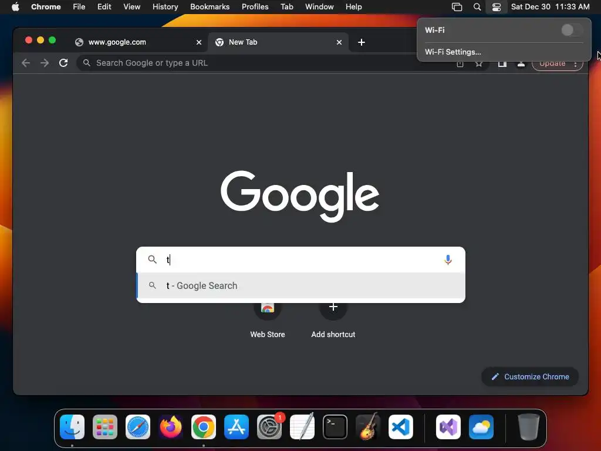This screenshot has height=451, width=601.
Task: Open the Weather app from the Dock
Action: (x=481, y=427)
